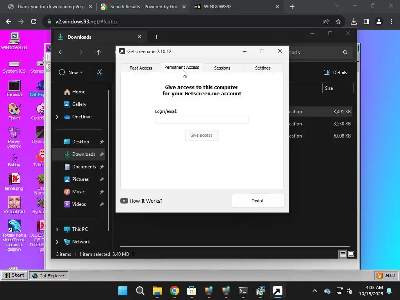Expand the Network tree node
This screenshot has width=400, height=300.
coord(57,242)
